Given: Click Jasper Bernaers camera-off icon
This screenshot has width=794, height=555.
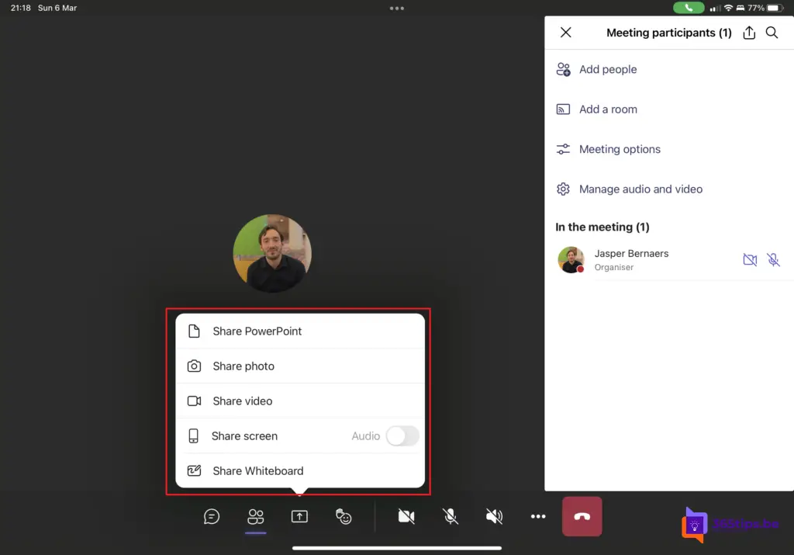Looking at the screenshot, I should (x=750, y=260).
